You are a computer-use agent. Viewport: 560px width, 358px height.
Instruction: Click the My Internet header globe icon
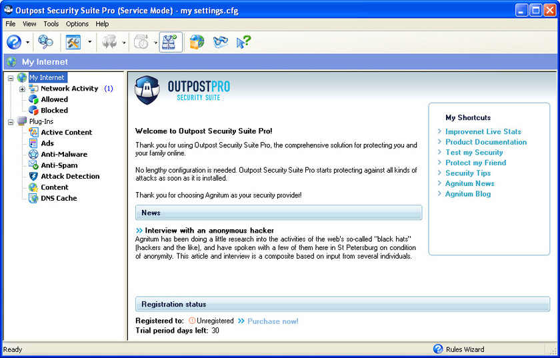(12, 62)
